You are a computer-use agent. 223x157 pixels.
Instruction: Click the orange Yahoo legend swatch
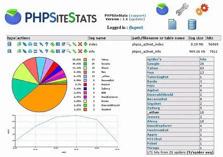85,60
